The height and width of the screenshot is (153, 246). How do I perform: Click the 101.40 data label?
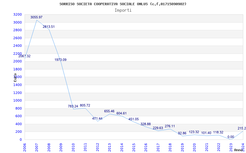pyautogui.click(x=206, y=133)
